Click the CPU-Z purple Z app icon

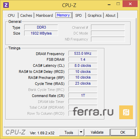(6, 5)
